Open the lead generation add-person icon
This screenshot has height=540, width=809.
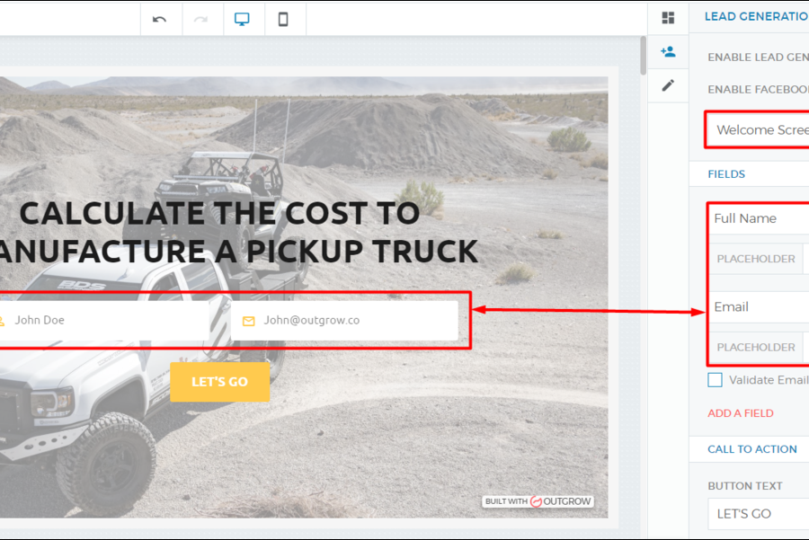pos(668,52)
